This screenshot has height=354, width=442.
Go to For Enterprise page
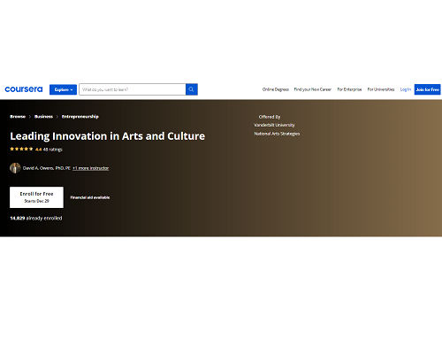[349, 89]
